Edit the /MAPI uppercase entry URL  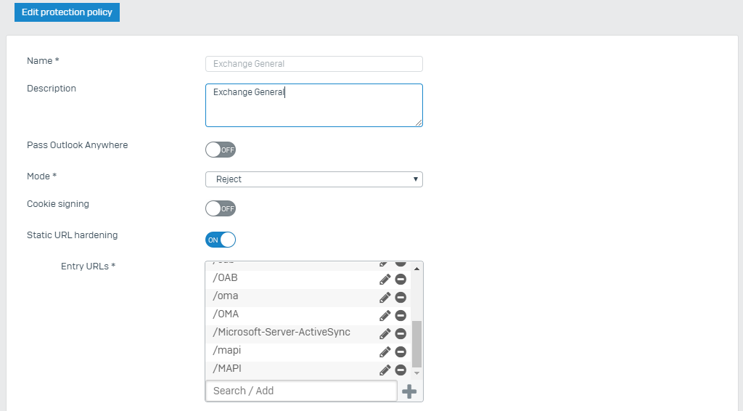coord(385,370)
